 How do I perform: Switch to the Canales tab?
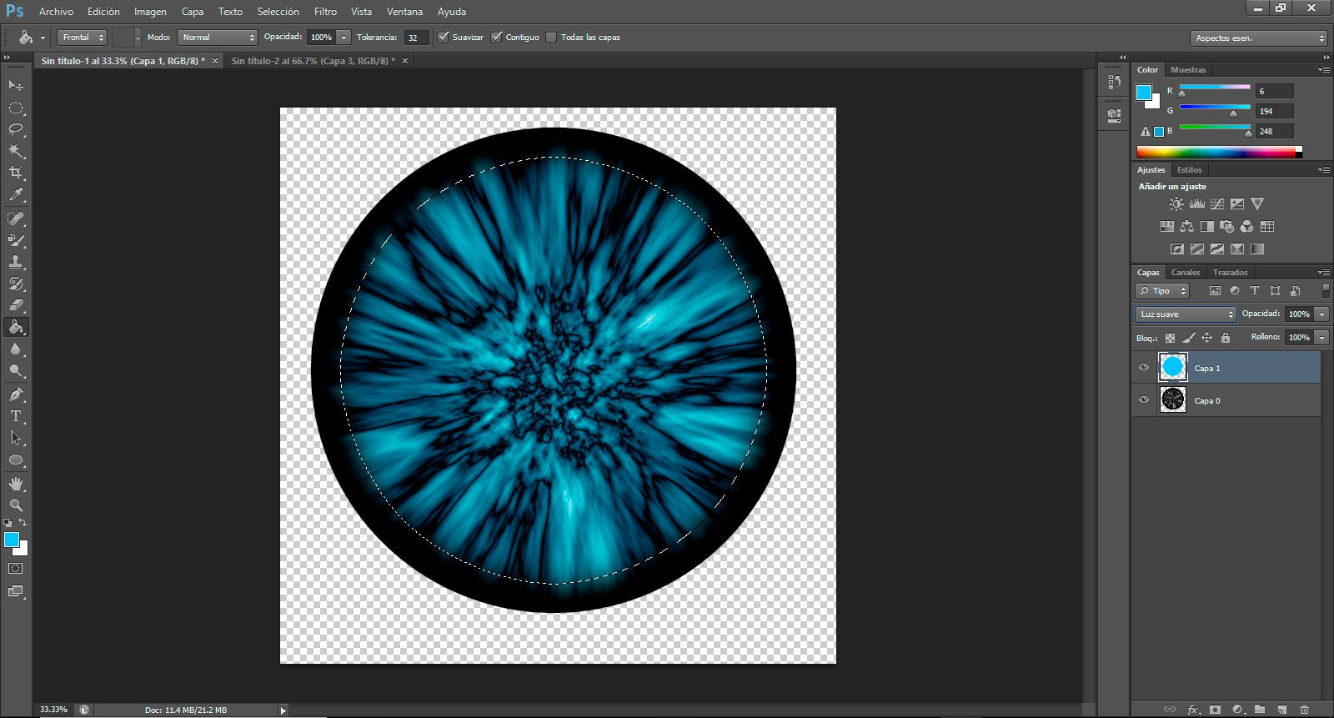pyautogui.click(x=1185, y=273)
